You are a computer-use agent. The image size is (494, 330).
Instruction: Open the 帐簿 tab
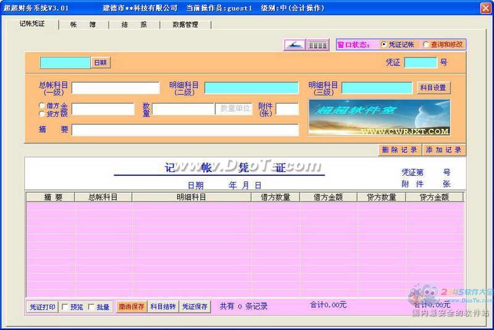83,25
